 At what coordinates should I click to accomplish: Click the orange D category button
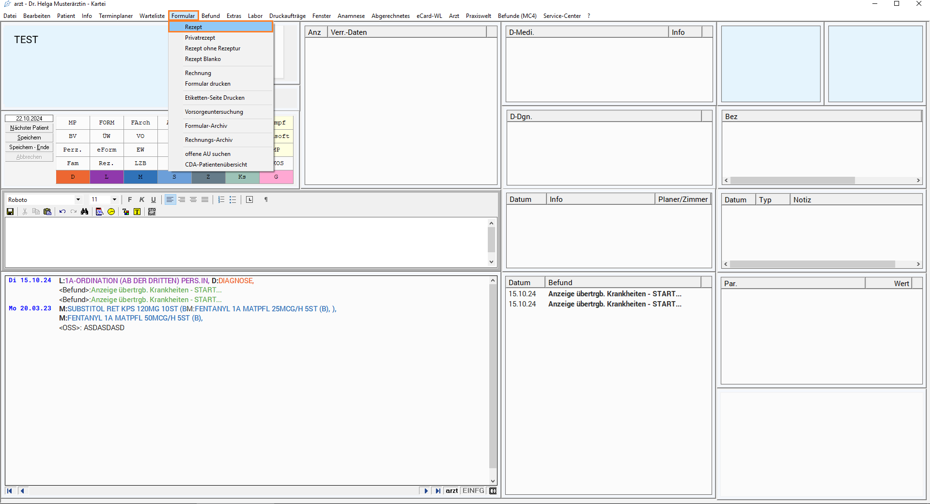point(73,177)
